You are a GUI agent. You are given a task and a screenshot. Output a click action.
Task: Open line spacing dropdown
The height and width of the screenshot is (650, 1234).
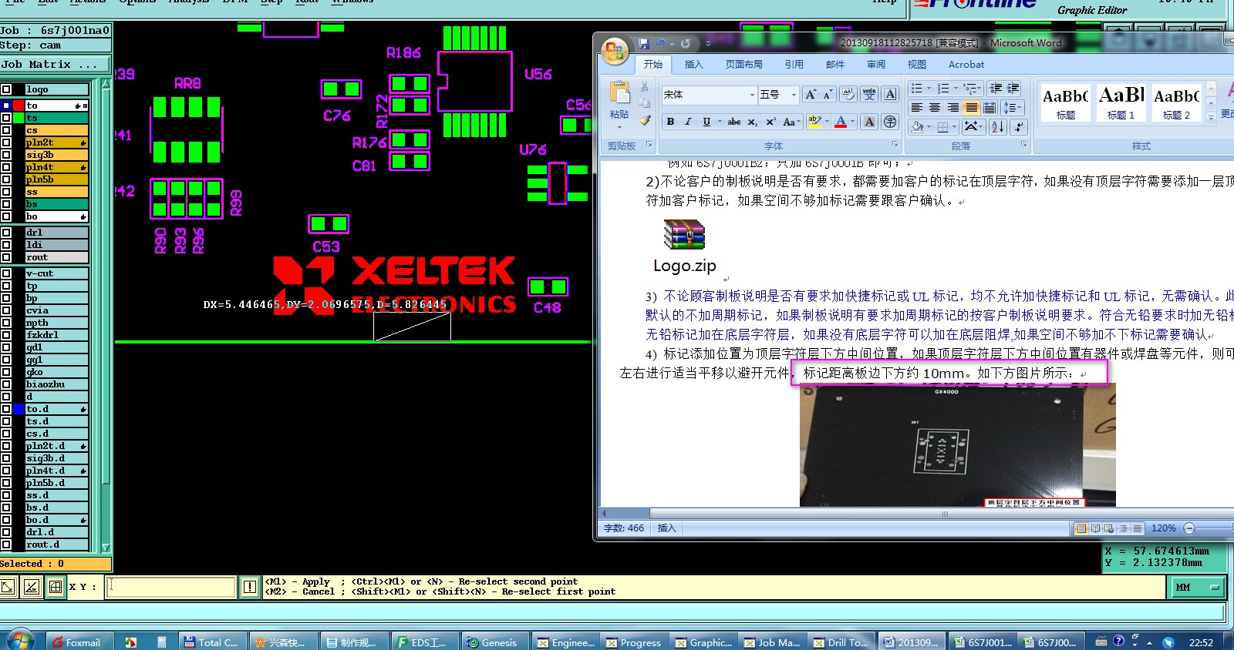(x=1013, y=107)
